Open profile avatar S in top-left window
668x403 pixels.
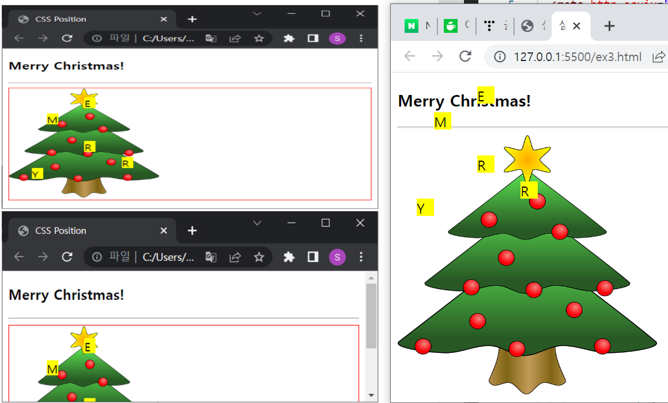tap(337, 39)
